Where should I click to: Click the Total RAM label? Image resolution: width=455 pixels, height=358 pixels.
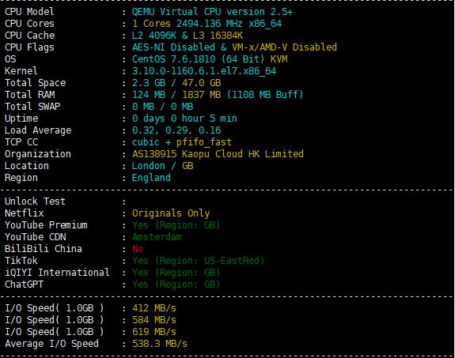pyautogui.click(x=29, y=95)
